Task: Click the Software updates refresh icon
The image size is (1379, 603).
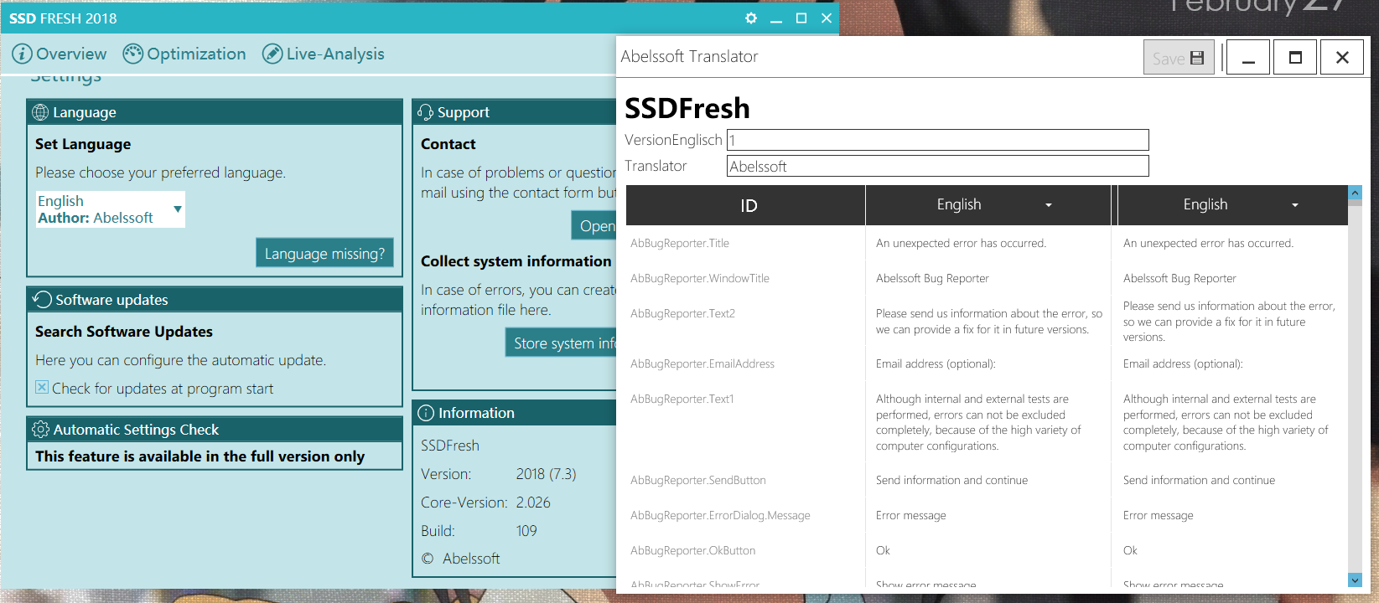Action: tap(42, 299)
